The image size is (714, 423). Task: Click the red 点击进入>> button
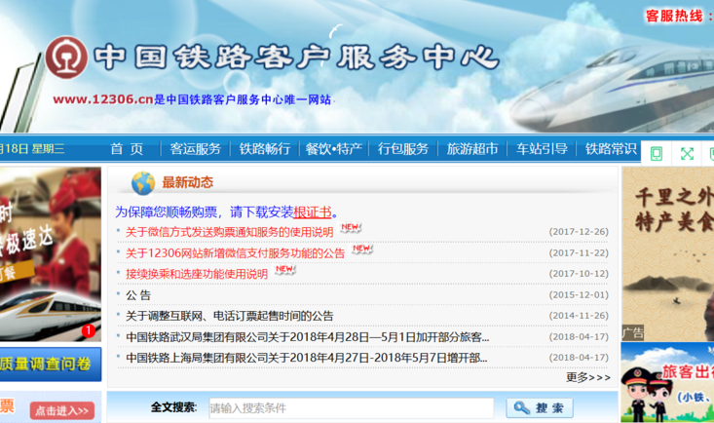coord(62,410)
